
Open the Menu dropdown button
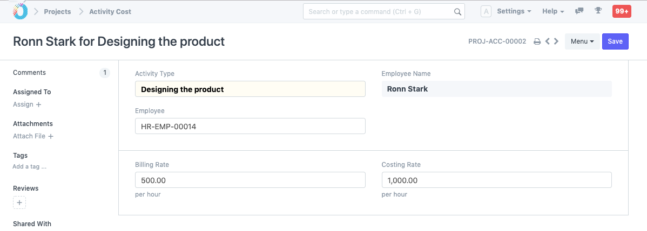[582, 41]
